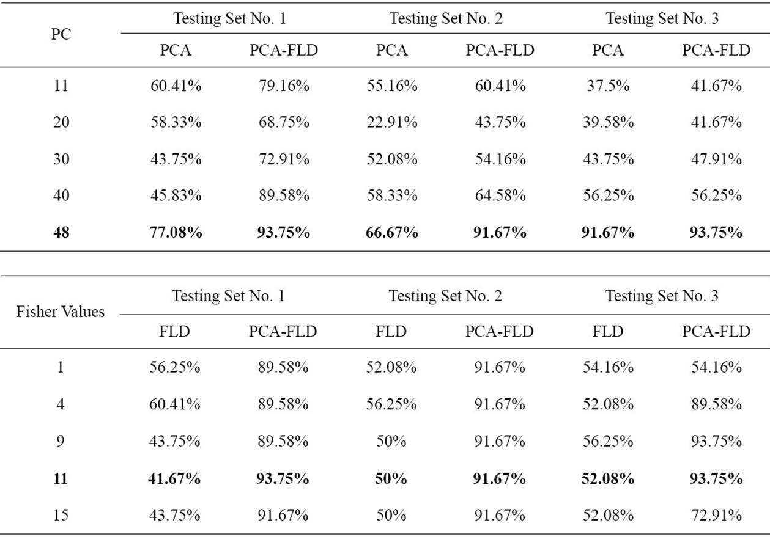Click the bold 66.67% value
The width and height of the screenshot is (770, 537).
click(392, 233)
